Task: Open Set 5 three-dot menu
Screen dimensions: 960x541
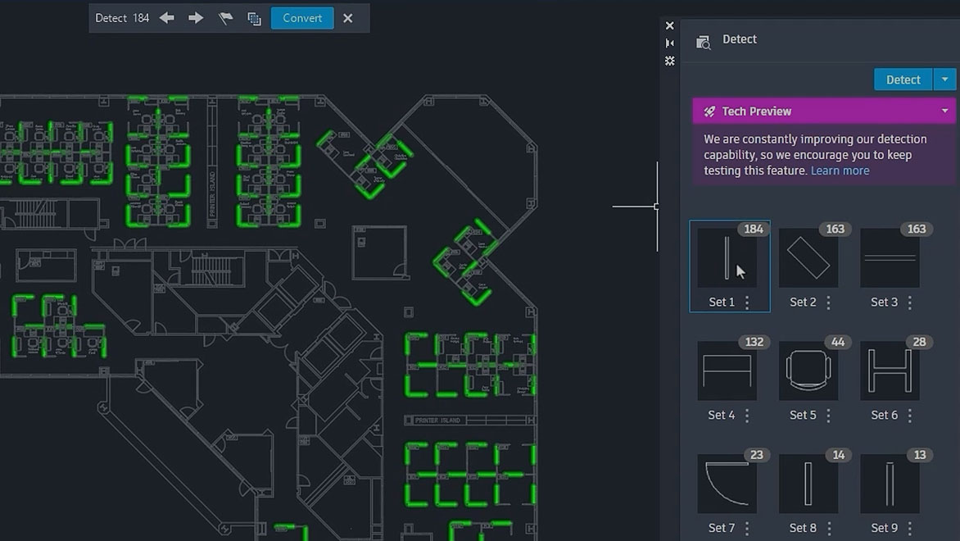Action: point(828,416)
